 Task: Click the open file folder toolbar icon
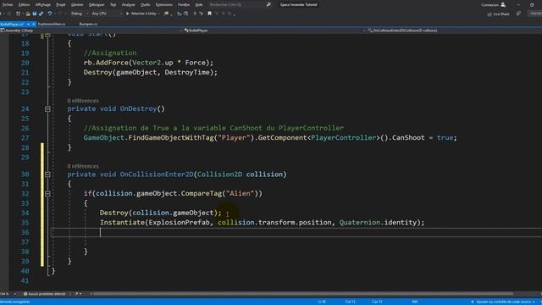click(x=28, y=14)
